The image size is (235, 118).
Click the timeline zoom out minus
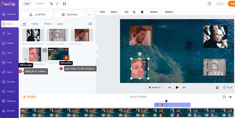[224, 97]
